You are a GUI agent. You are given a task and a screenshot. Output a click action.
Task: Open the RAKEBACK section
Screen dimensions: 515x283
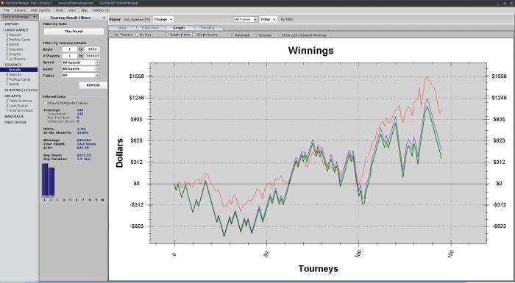(14, 117)
